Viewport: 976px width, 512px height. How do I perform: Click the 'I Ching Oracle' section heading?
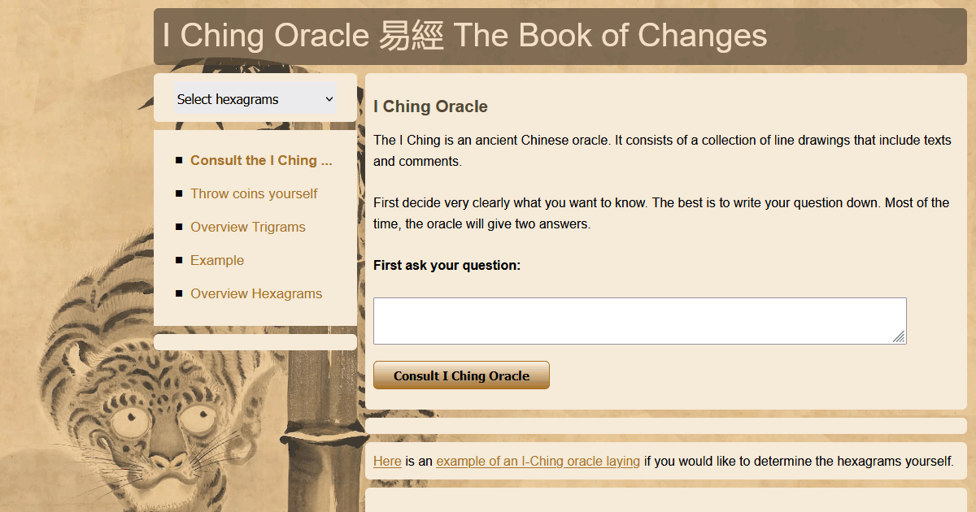(x=430, y=106)
